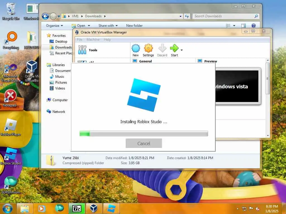The image size is (286, 214).
Task: Expand the Start button dropdown arrow
Action: tap(182, 50)
